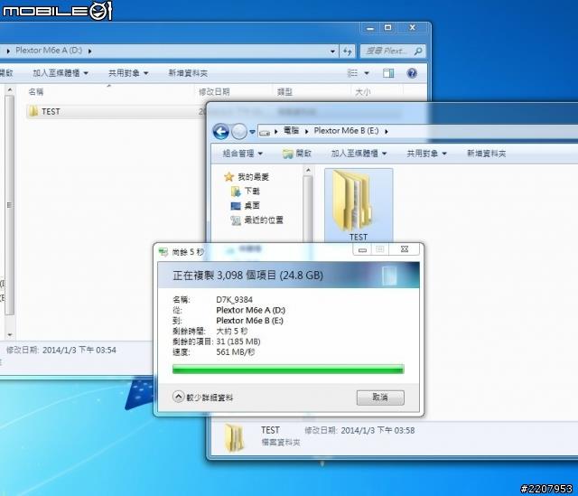Click 開啟 button in Plextor M6e B toolbar

pyautogui.click(x=297, y=154)
